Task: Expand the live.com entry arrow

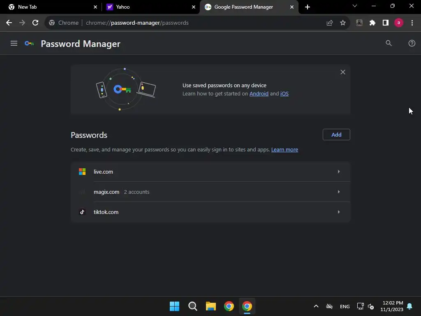Action: coord(339,172)
